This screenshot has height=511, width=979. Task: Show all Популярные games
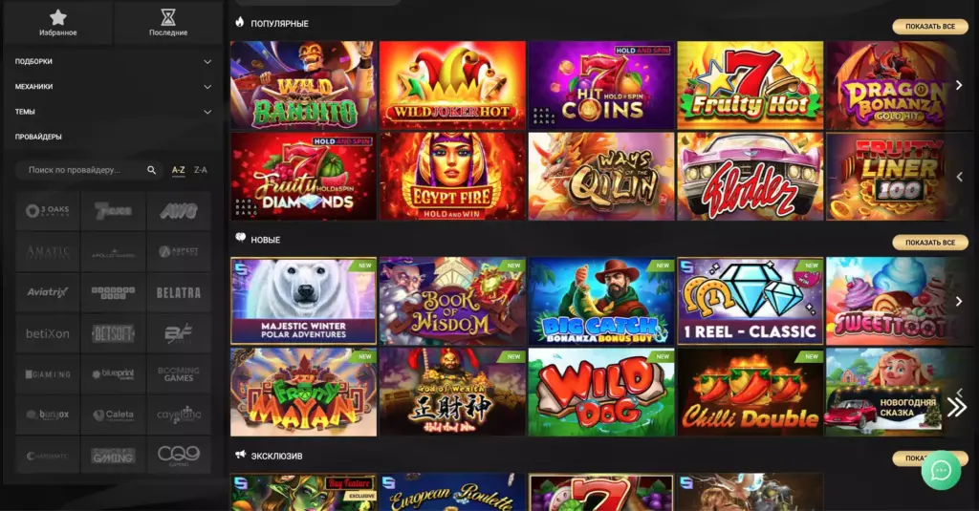pos(929,26)
